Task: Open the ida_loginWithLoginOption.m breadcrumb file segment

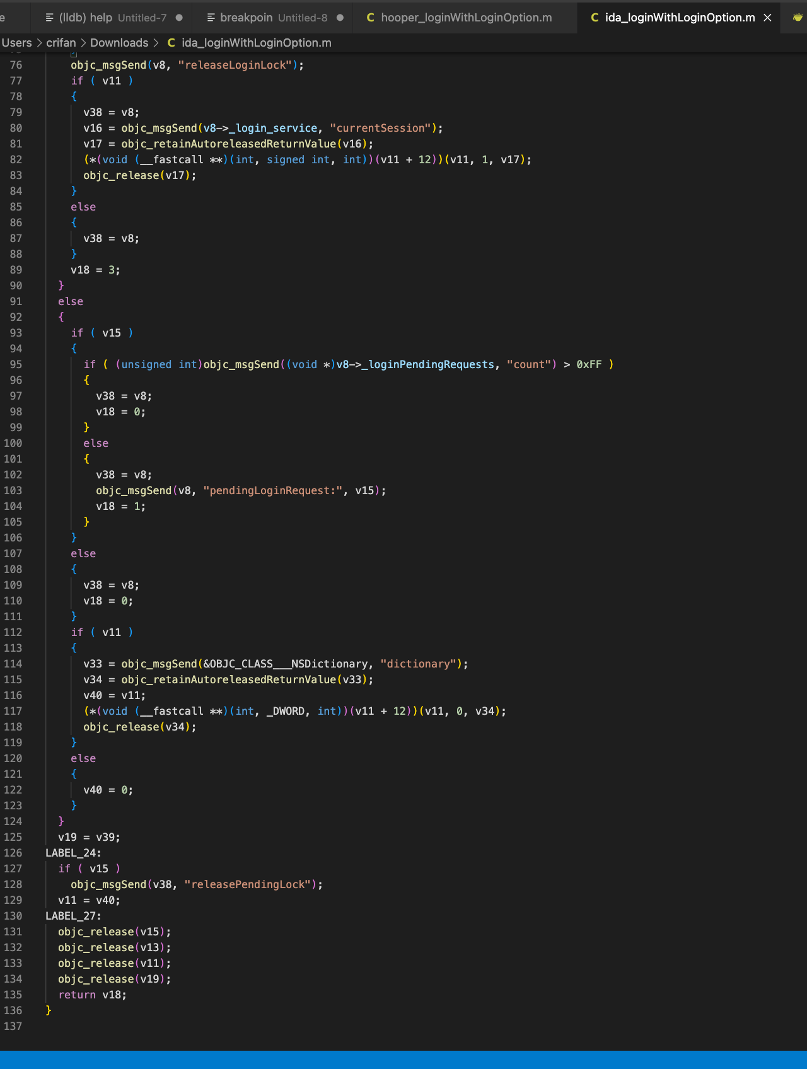Action: click(x=256, y=43)
